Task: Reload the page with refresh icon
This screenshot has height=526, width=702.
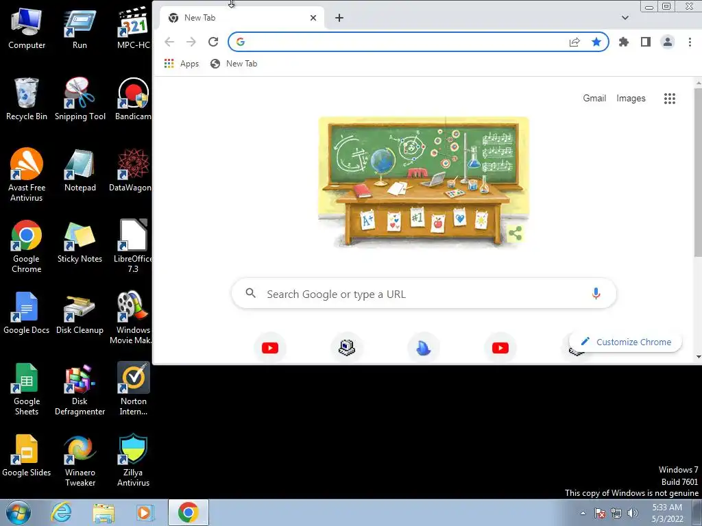Action: point(213,42)
